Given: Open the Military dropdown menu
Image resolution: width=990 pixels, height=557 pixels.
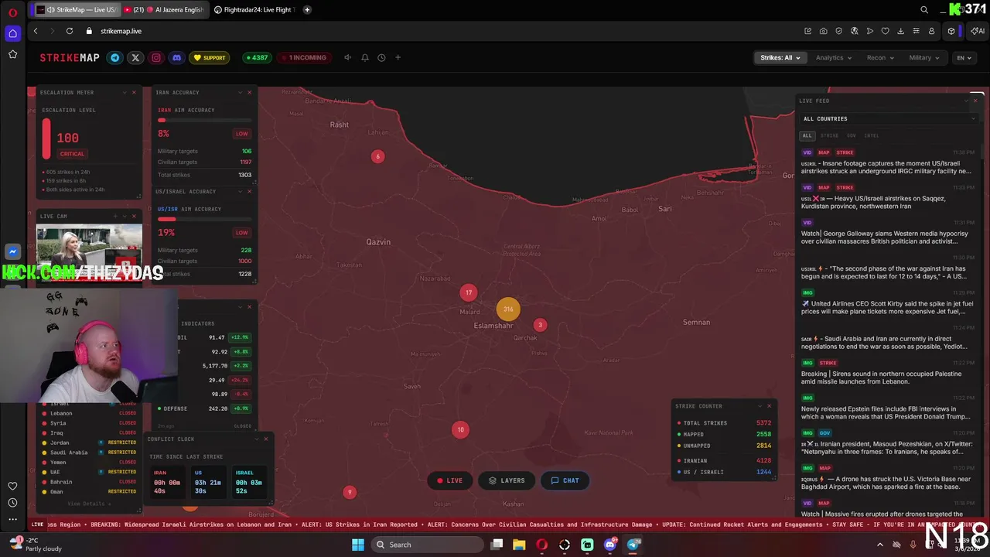Looking at the screenshot, I should pos(924,57).
